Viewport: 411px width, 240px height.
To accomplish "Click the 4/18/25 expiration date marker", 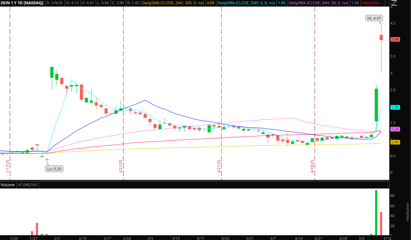I will pos(312,167).
